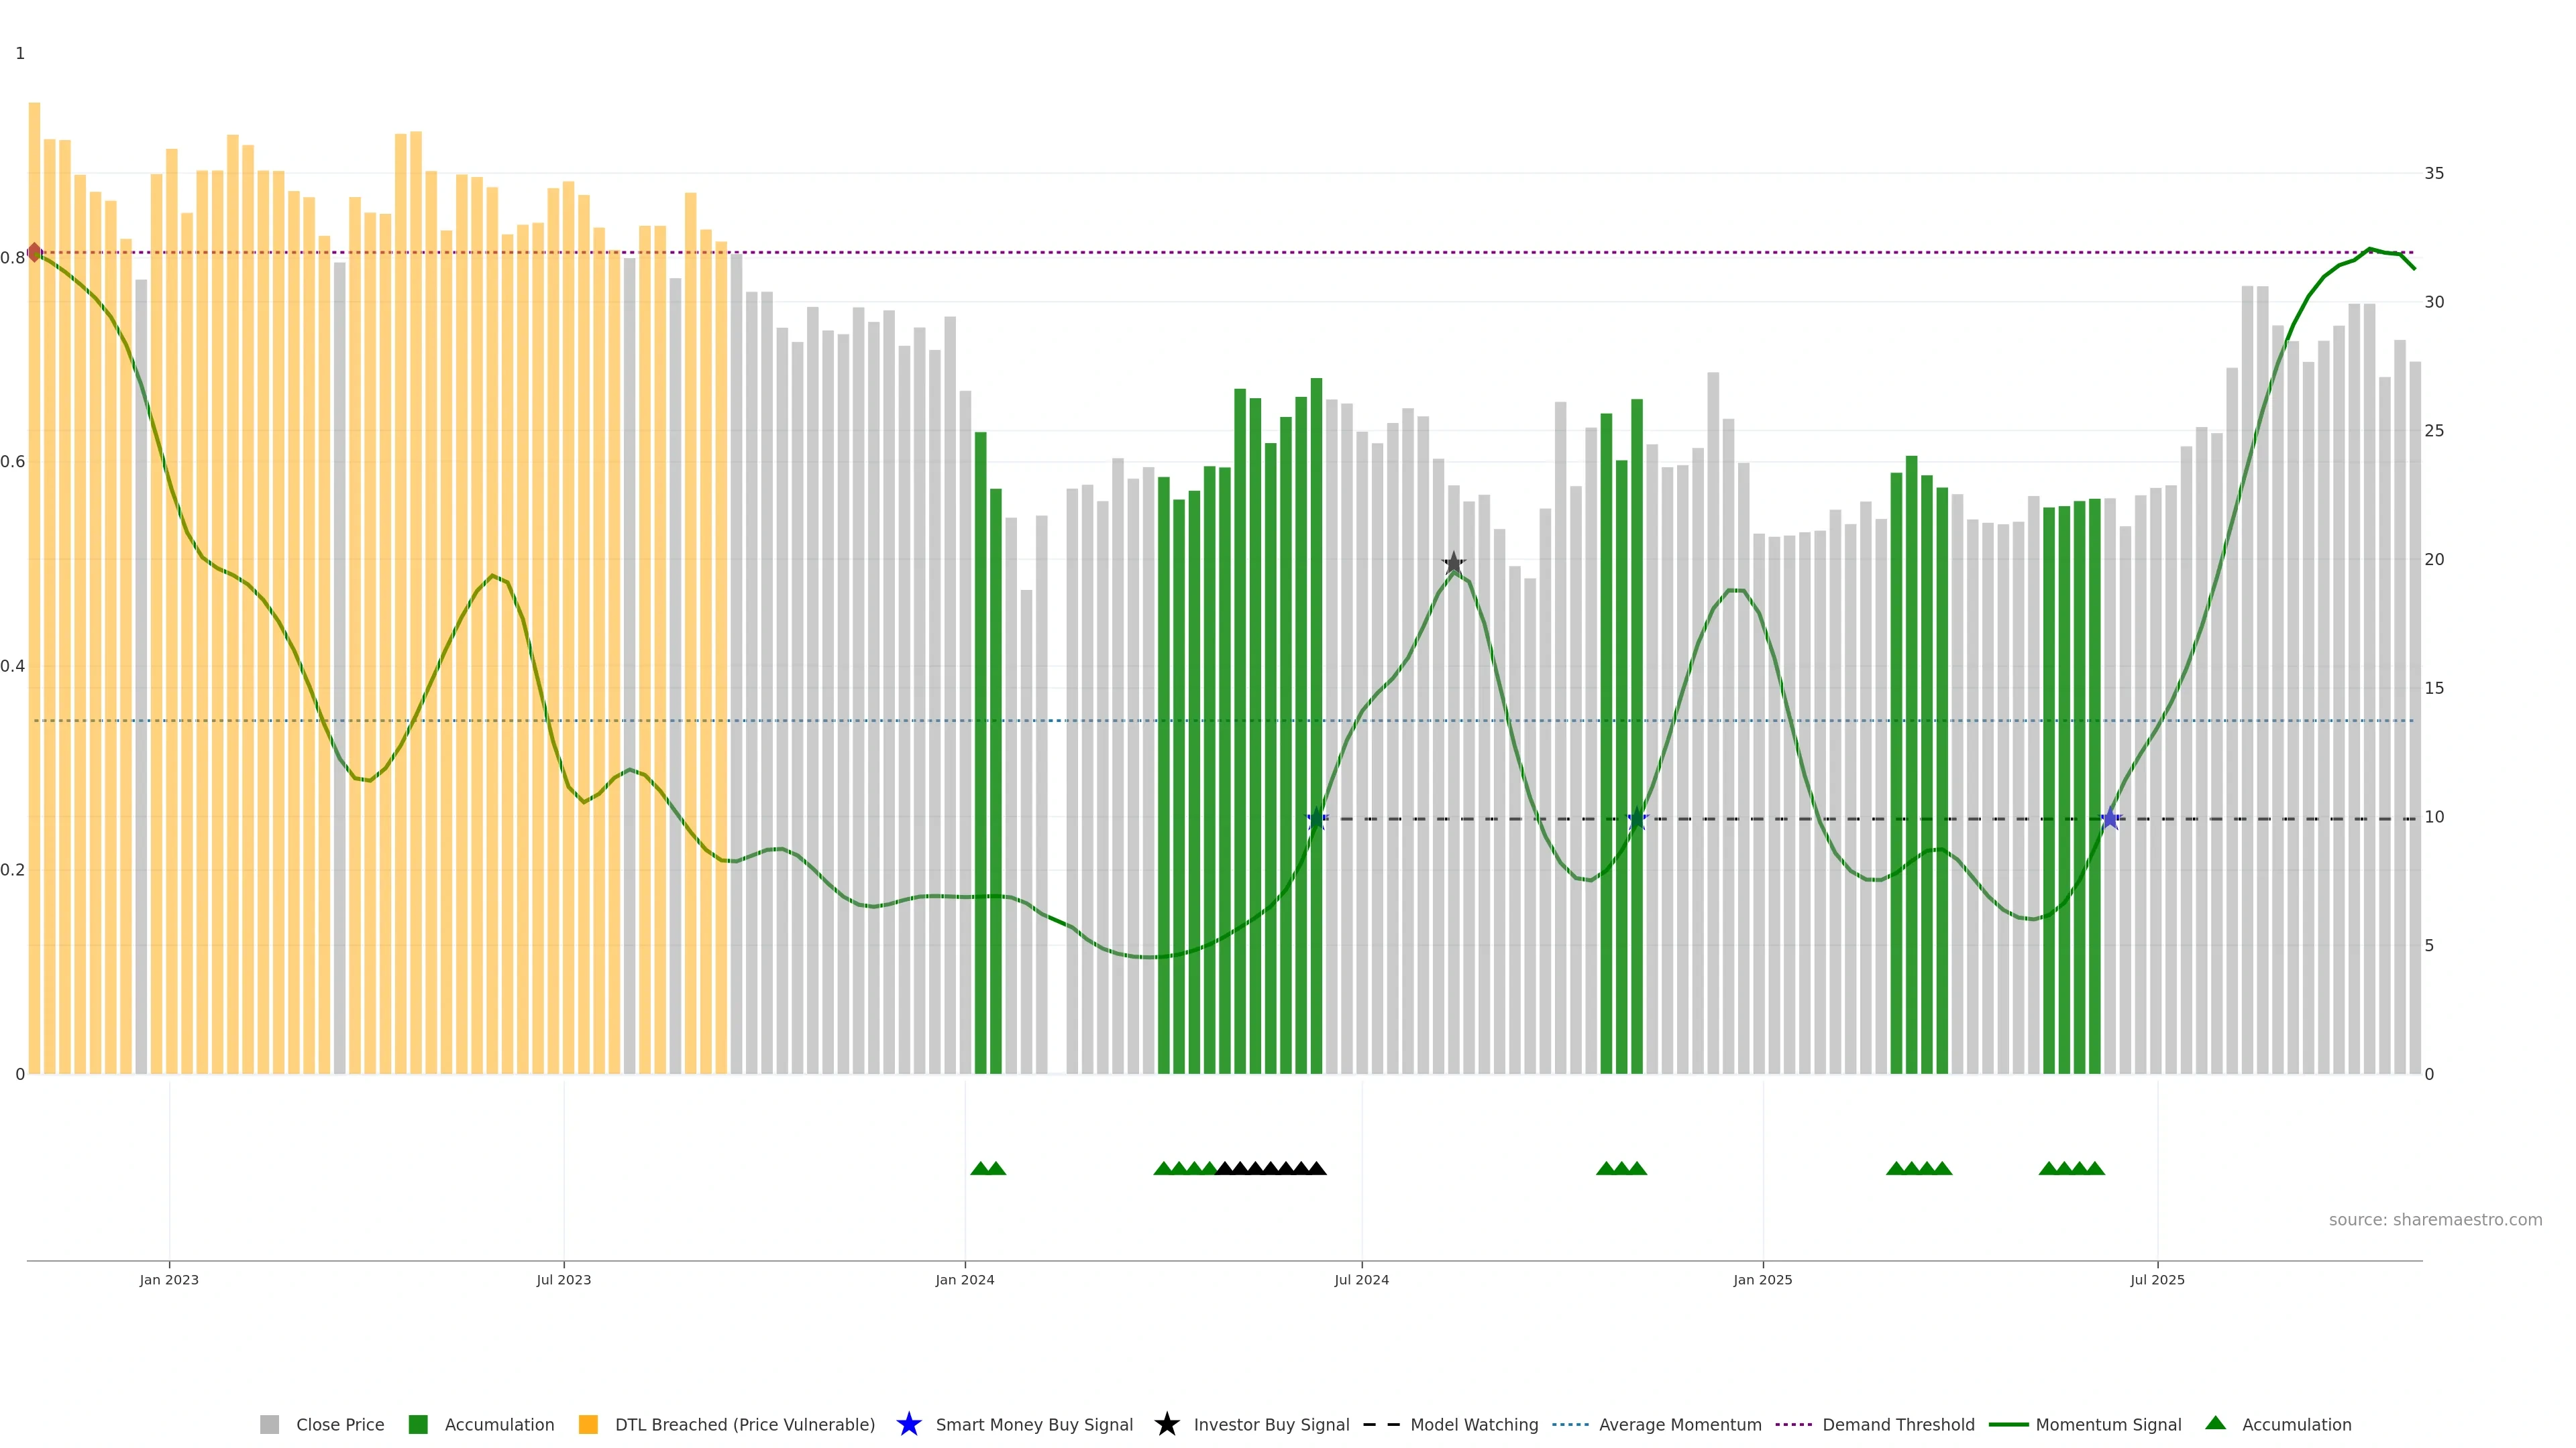2576x1448 pixels.
Task: Click the orange DTL Breached color swatch
Action: point(588,1425)
